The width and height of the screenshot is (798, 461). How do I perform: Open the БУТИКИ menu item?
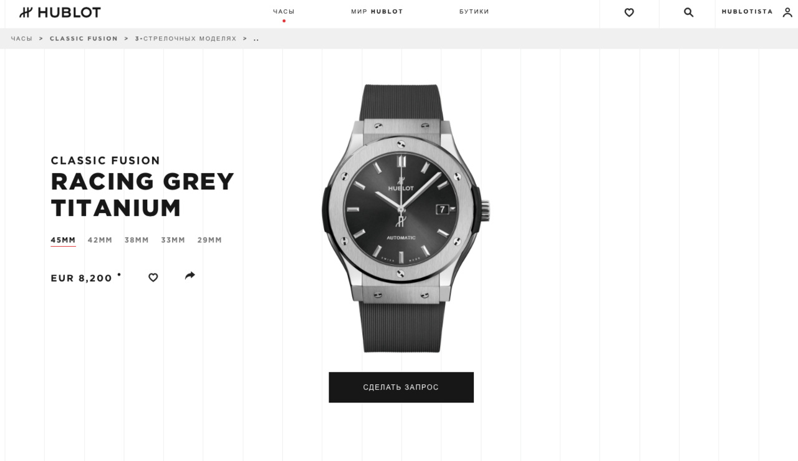[x=474, y=12]
